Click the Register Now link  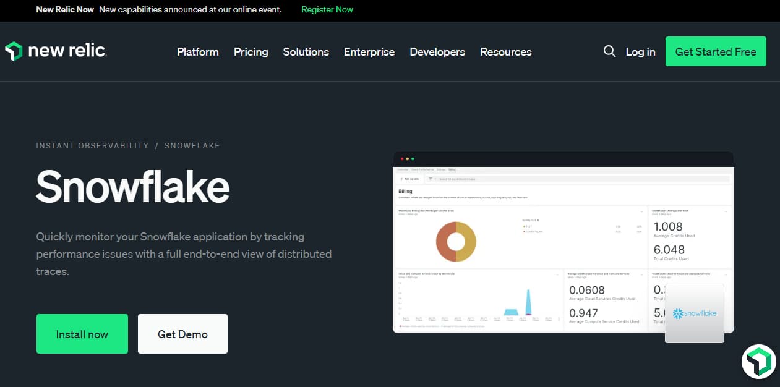327,9
